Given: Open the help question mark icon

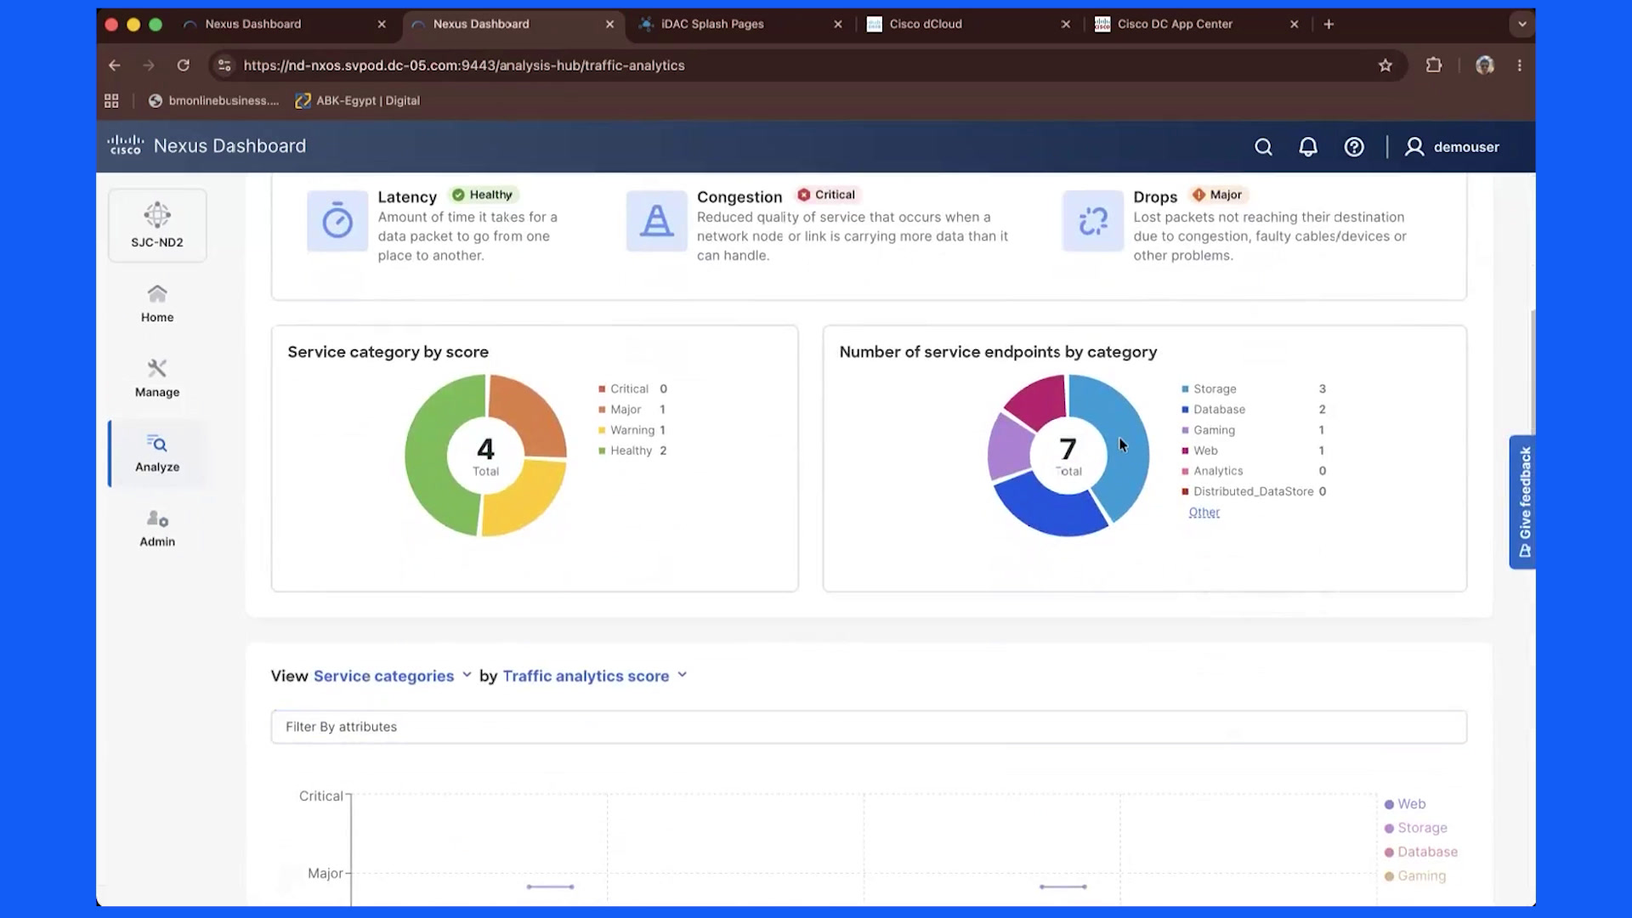Looking at the screenshot, I should click(x=1354, y=147).
